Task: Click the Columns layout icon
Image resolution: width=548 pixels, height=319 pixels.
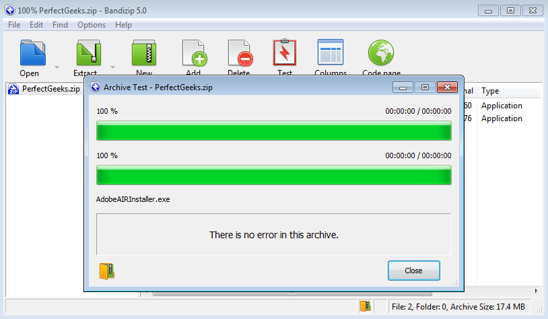Action: (331, 52)
